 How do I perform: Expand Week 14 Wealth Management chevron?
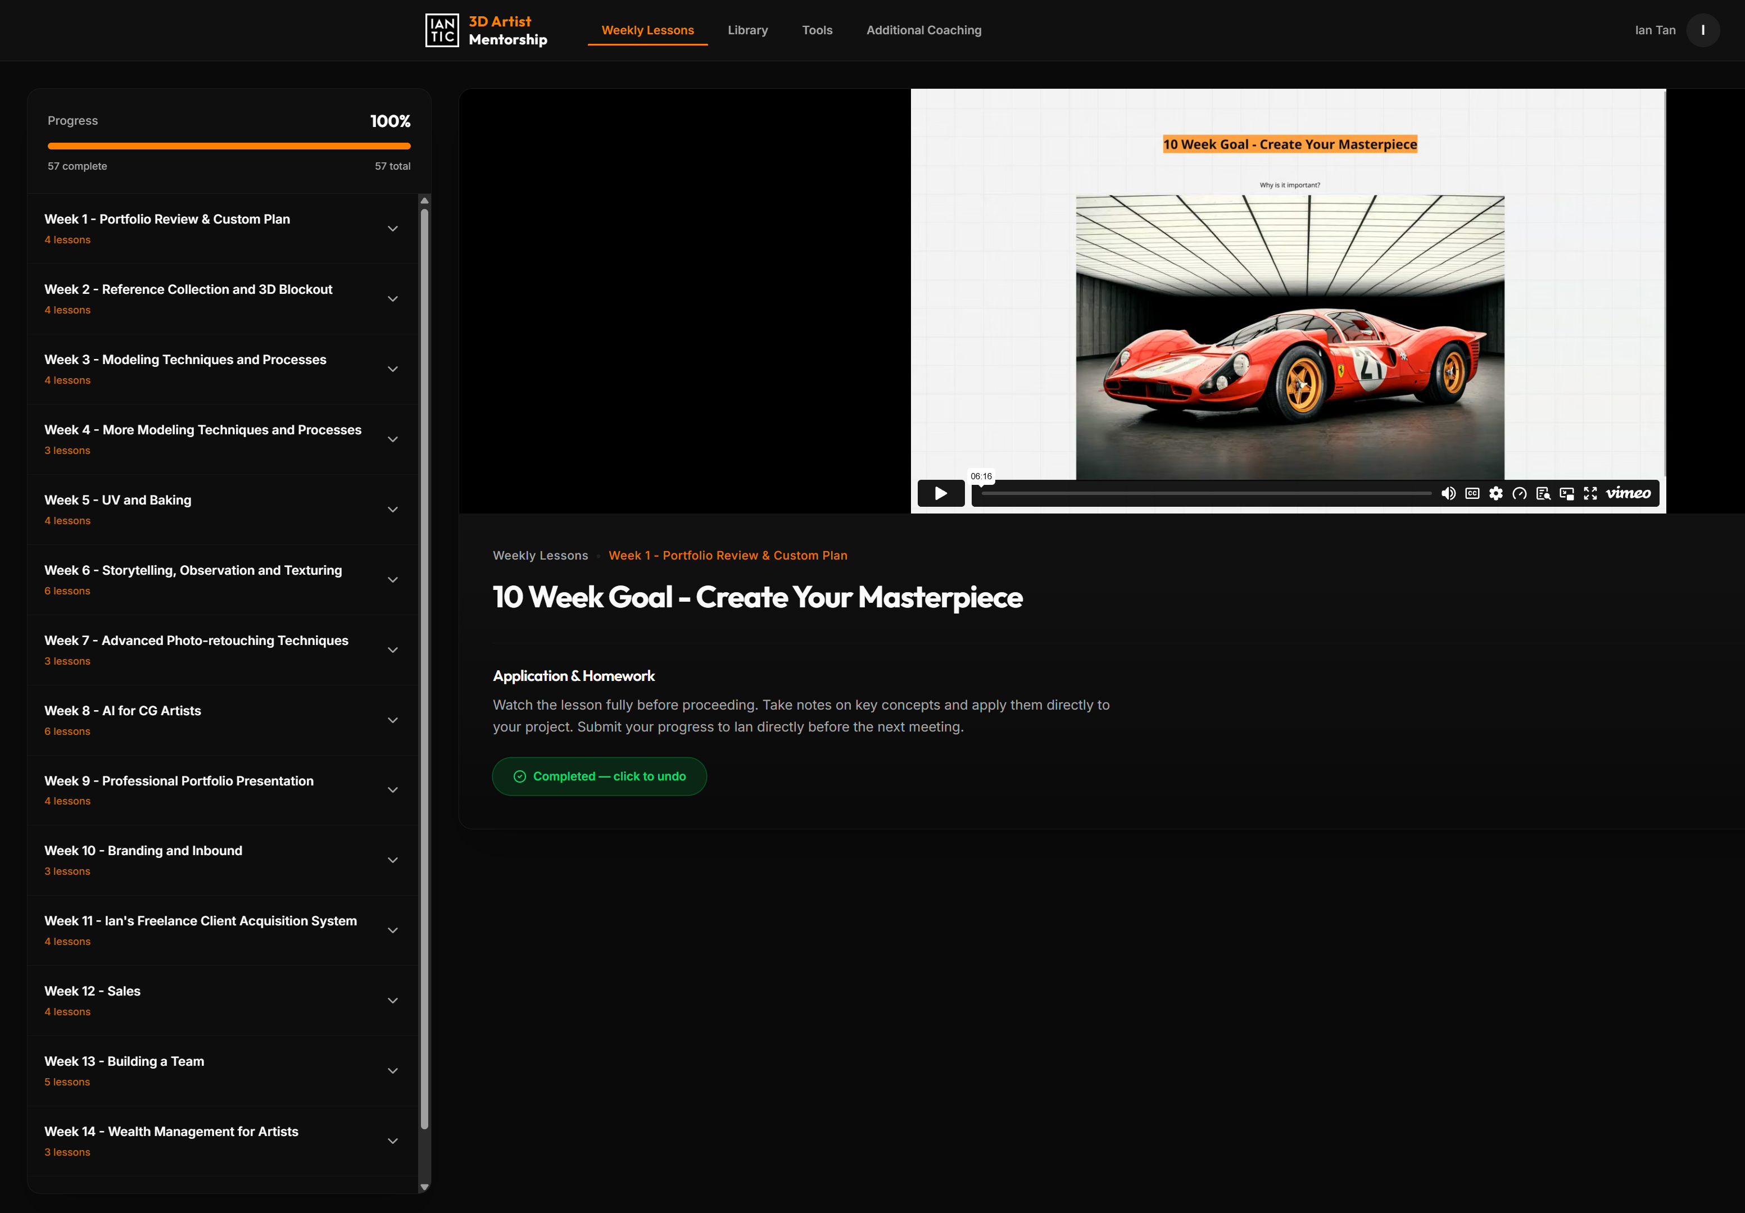[x=393, y=1141]
